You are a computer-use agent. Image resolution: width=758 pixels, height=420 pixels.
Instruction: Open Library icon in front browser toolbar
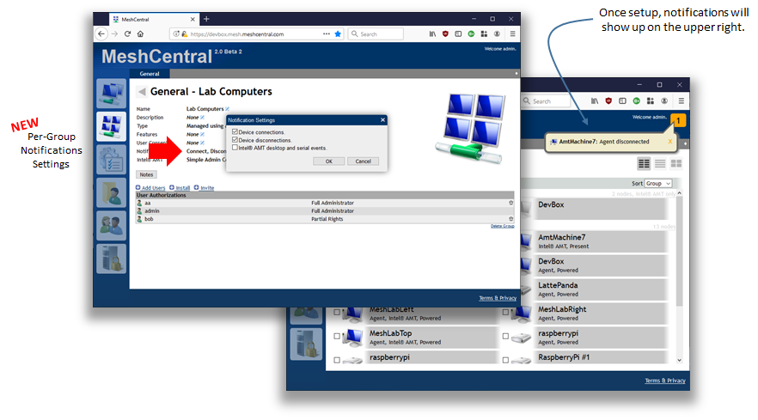432,33
